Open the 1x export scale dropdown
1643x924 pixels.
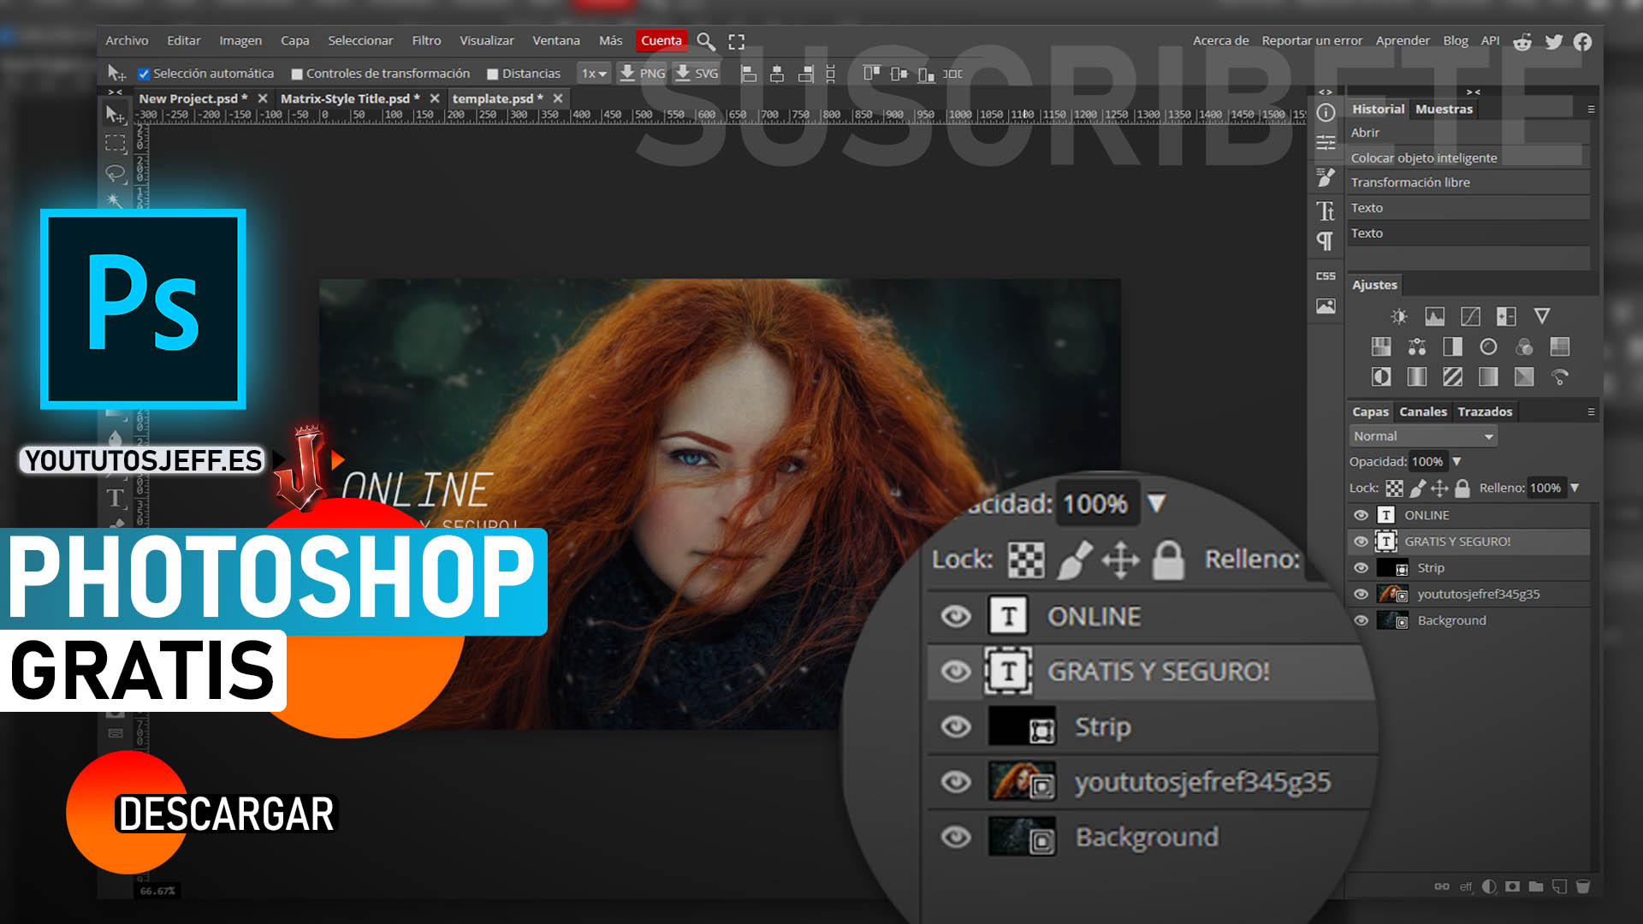(593, 74)
